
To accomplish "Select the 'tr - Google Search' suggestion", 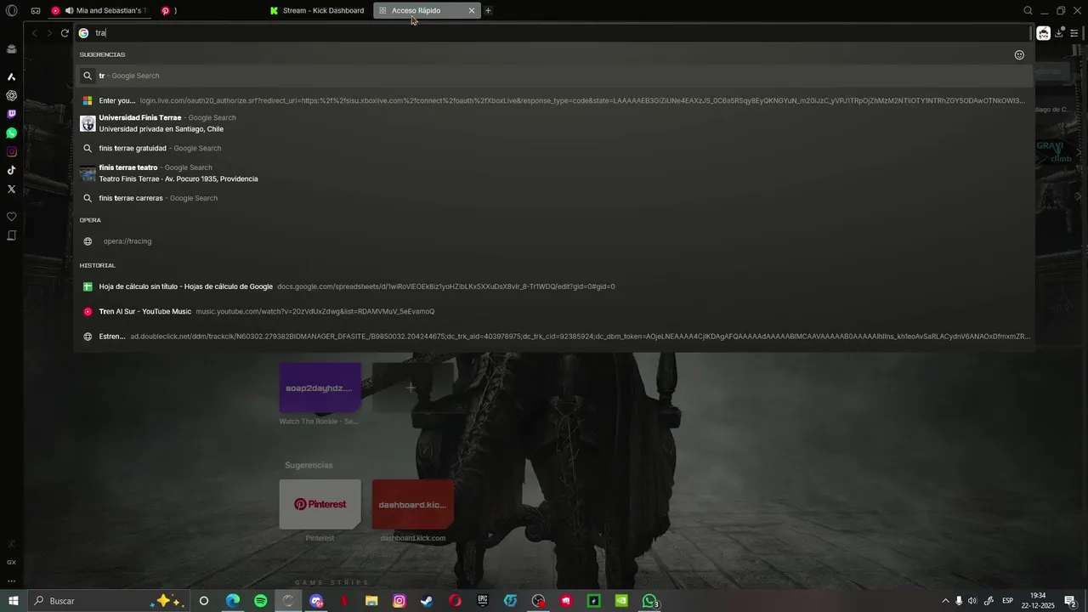I will [x=554, y=76].
